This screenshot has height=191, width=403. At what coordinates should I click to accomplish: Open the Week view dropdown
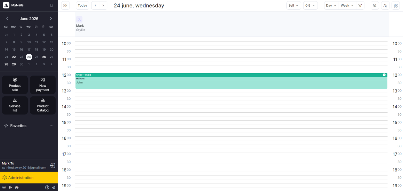347,6
